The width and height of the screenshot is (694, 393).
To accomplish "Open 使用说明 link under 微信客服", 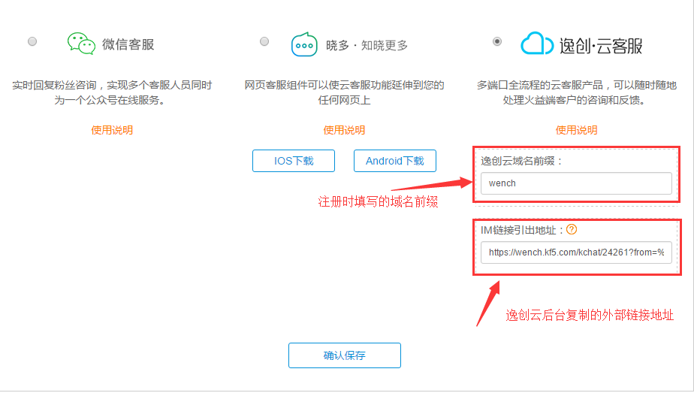I will 112,130.
